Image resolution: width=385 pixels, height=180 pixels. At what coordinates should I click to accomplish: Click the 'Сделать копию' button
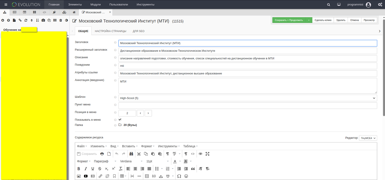point(323,20)
